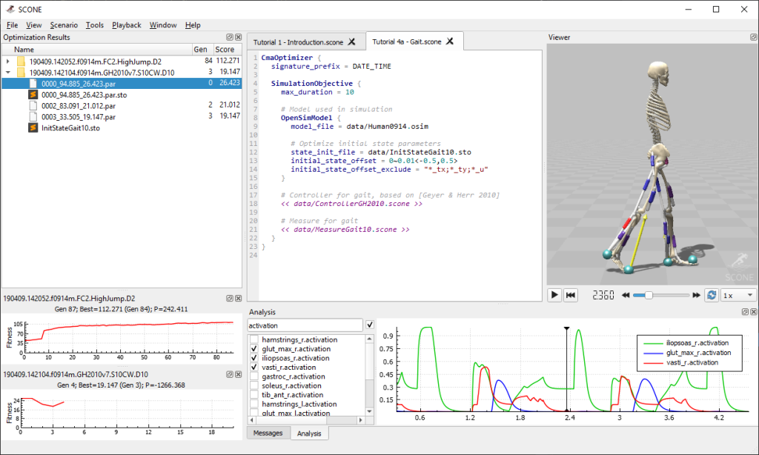Select the InitStateGait10.sto entry

tap(70, 127)
